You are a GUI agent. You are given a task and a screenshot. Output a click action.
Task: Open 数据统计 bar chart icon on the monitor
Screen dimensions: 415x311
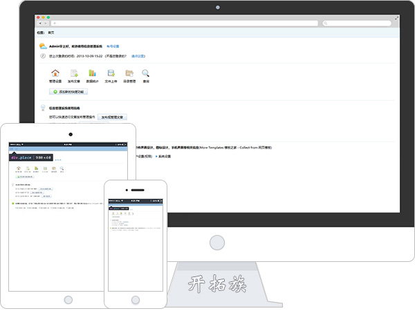[x=93, y=73]
